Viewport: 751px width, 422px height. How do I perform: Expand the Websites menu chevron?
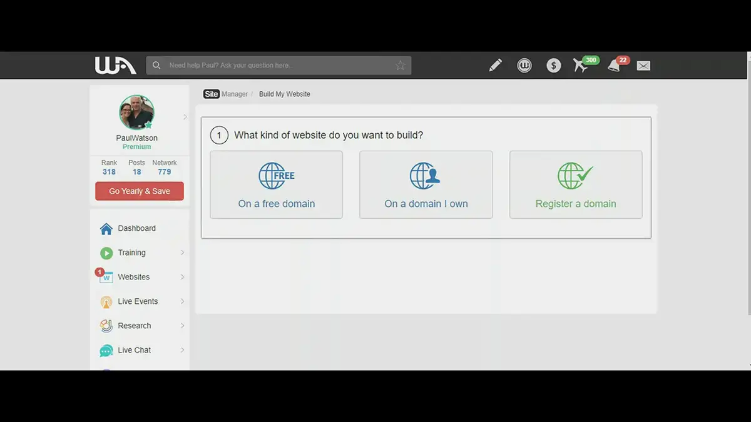[x=182, y=277]
